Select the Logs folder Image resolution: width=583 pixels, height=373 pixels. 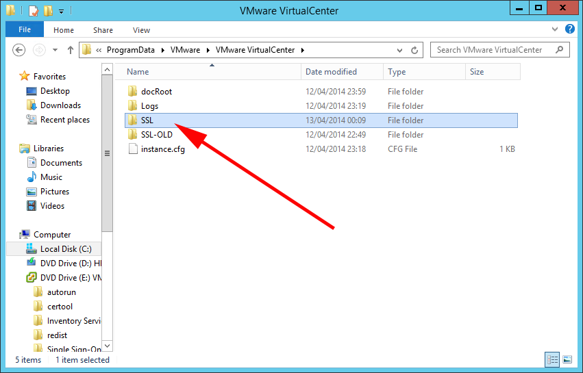click(x=149, y=106)
